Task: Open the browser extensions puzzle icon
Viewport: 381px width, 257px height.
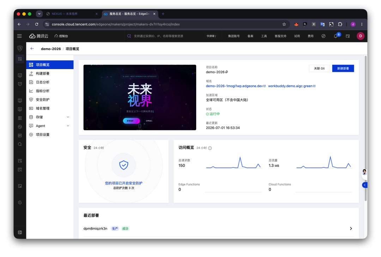Action: 340,24
